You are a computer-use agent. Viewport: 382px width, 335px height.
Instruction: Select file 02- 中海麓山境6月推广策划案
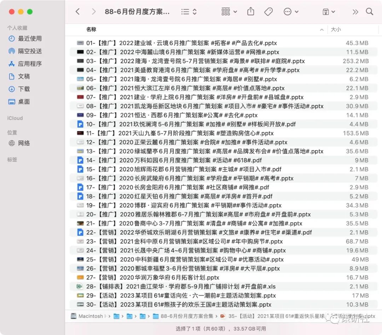coord(224,52)
